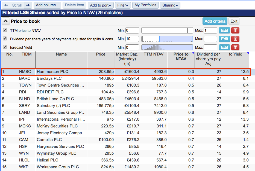The width and height of the screenshot is (255, 171).
Task: Click Delete item button
Action: coord(75,5)
